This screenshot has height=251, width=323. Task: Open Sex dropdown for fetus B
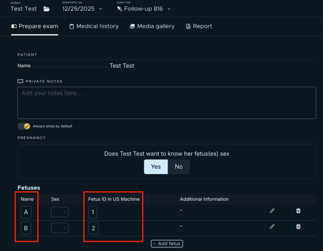(x=59, y=228)
